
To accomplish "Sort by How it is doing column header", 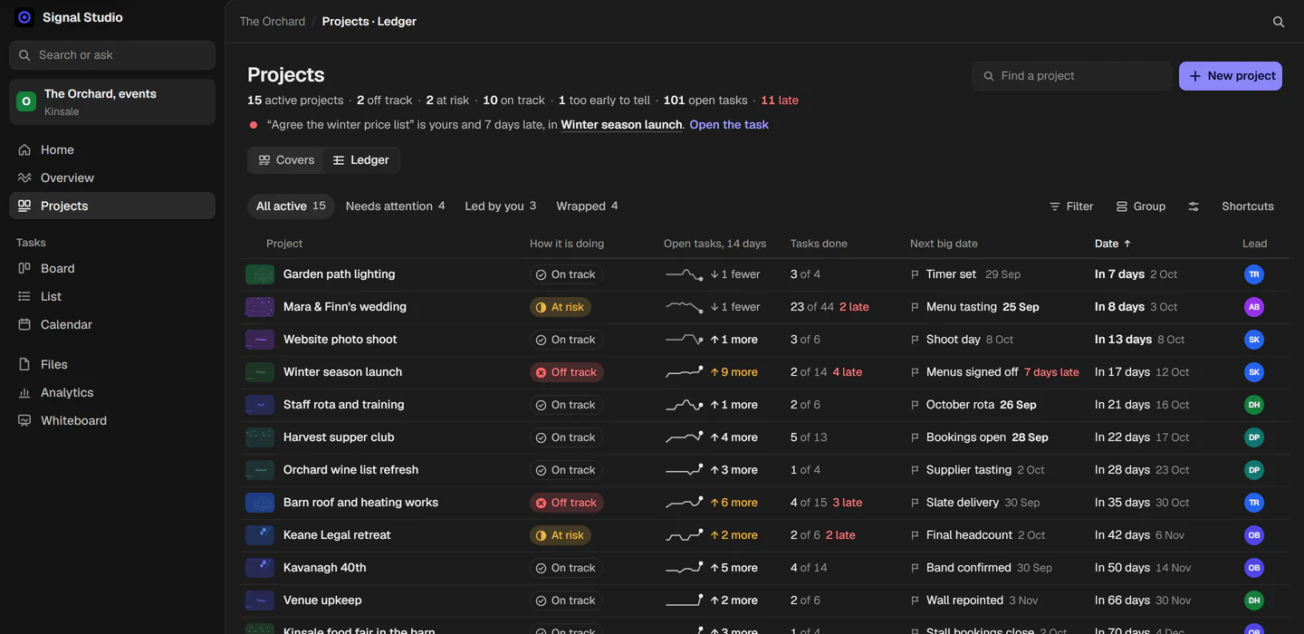I will 567,244.
